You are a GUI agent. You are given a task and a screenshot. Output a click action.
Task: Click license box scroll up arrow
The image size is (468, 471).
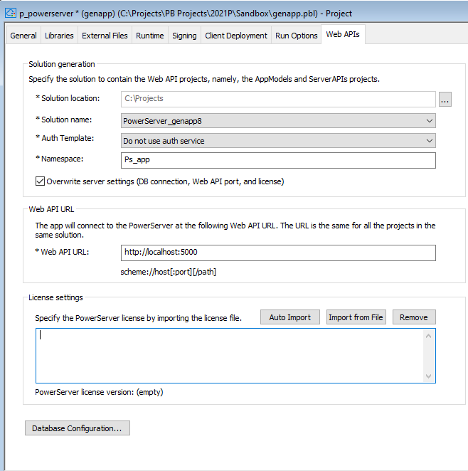429,336
